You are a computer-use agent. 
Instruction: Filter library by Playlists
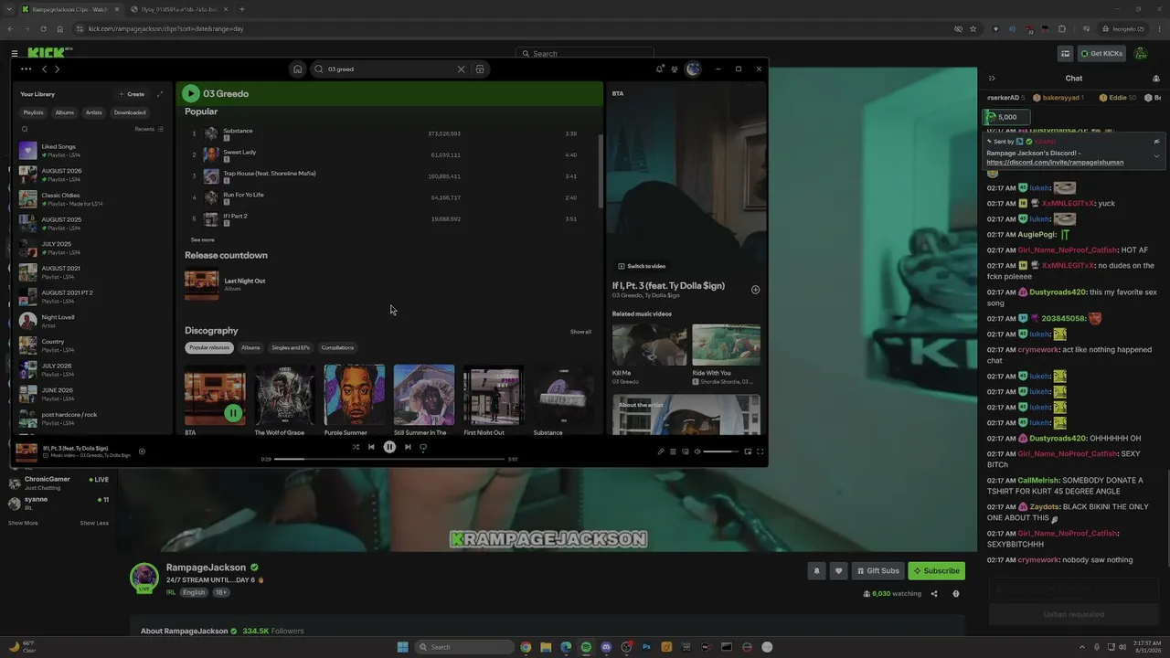click(x=33, y=112)
